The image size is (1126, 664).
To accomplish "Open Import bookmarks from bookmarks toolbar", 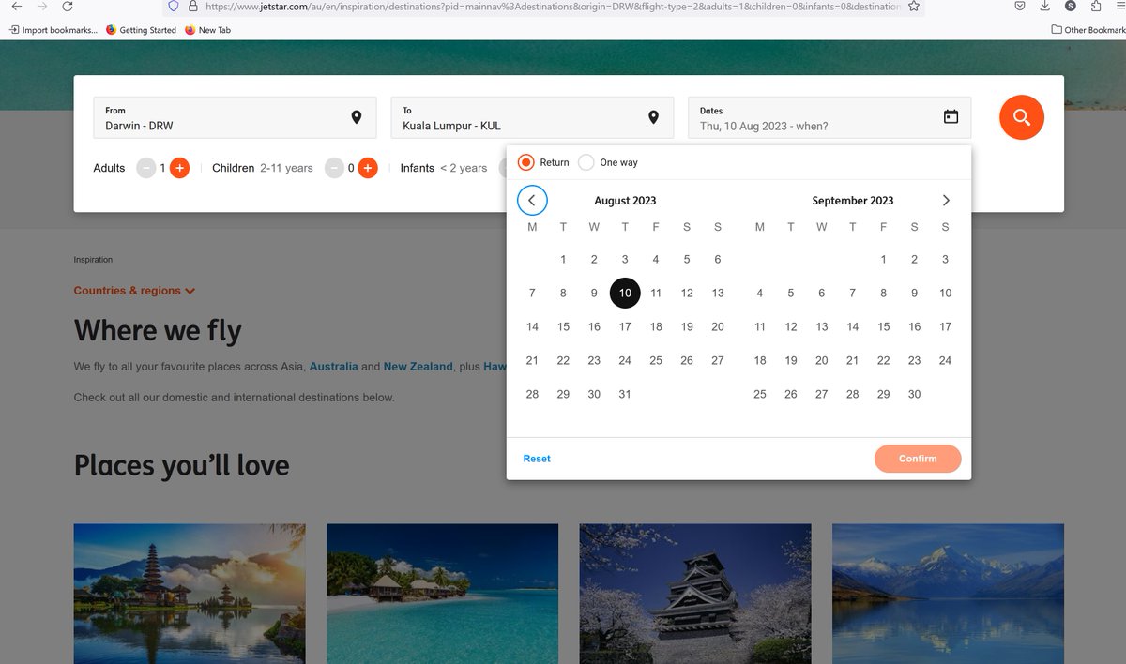I will point(53,30).
